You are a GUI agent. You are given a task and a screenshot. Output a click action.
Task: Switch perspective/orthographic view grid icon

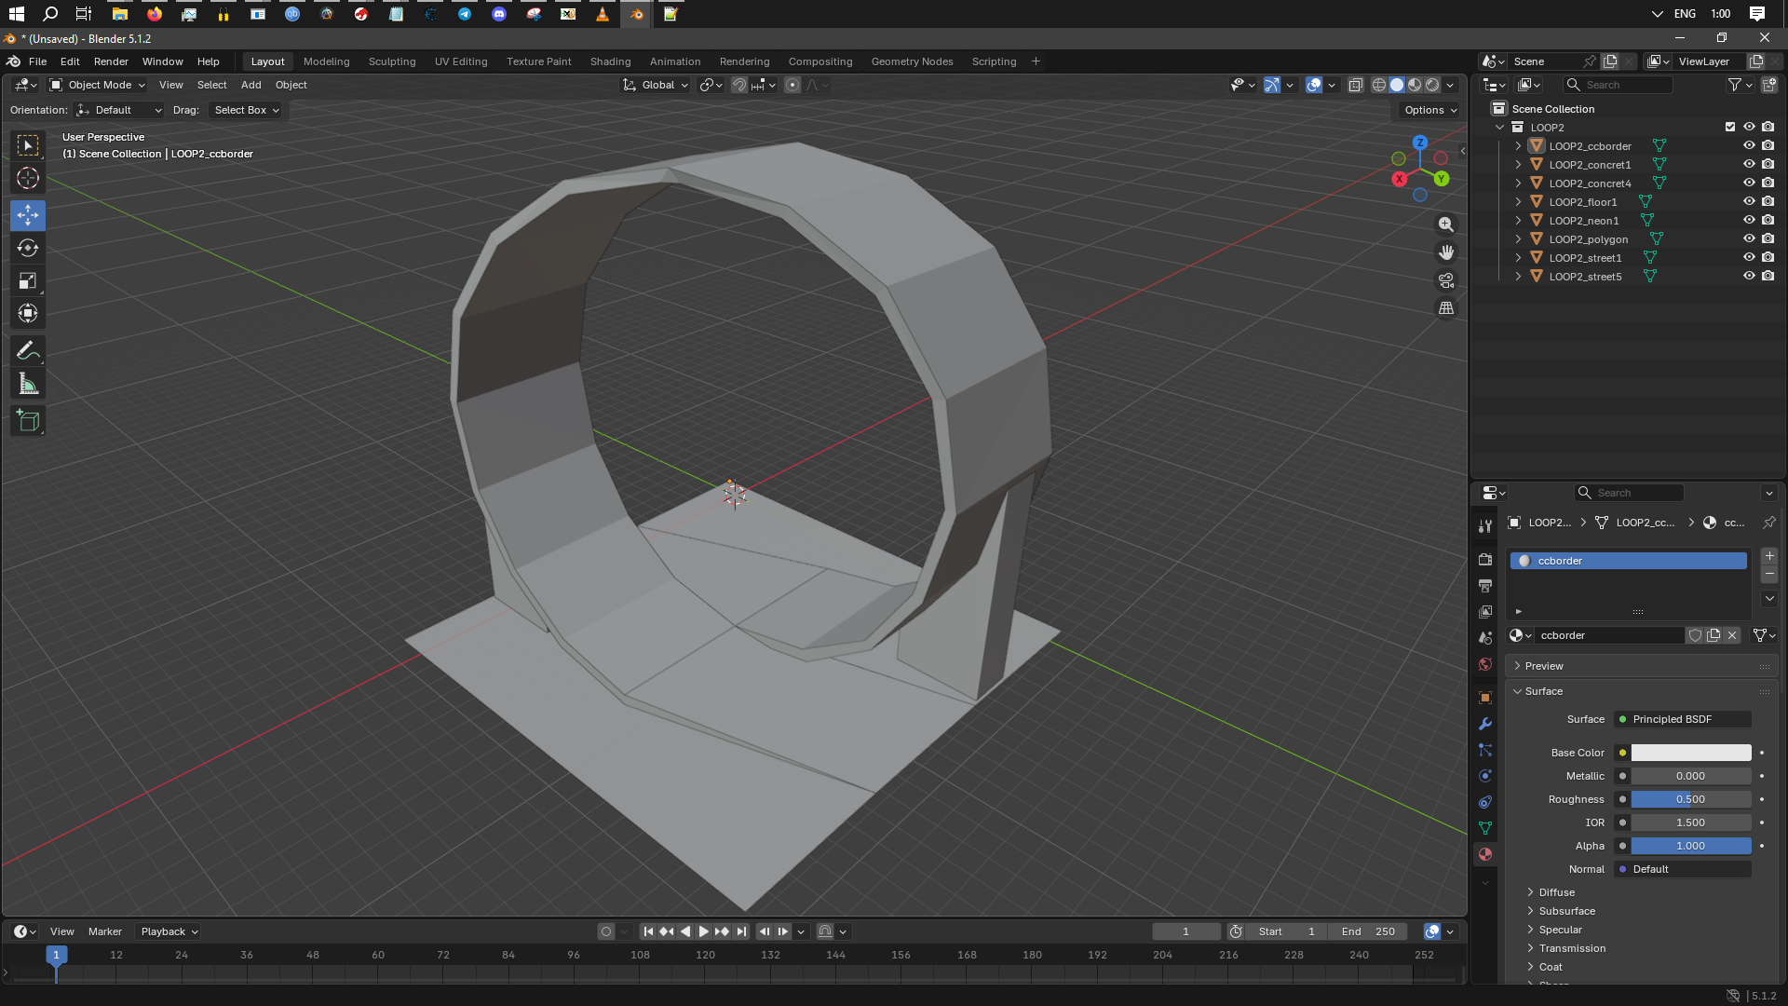point(1446,308)
